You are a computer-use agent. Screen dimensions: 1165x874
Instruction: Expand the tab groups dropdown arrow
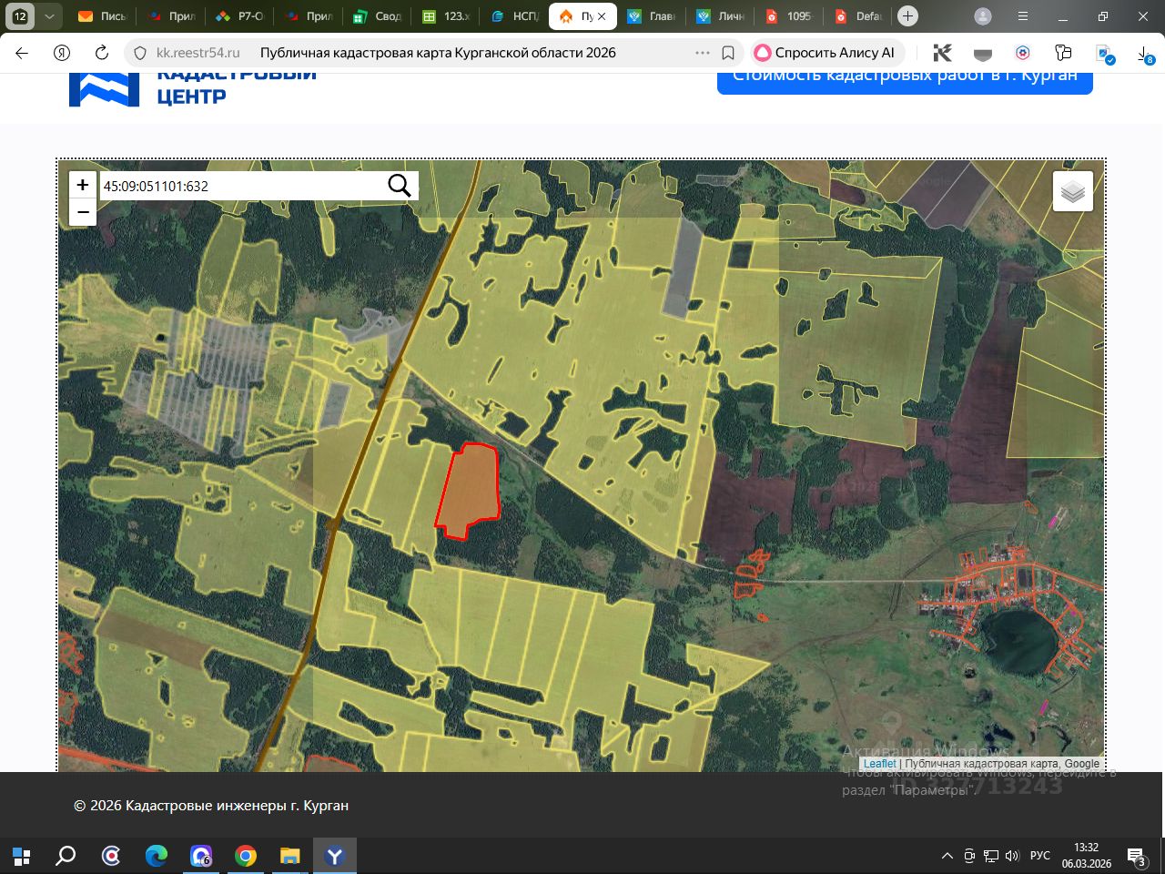tap(49, 16)
